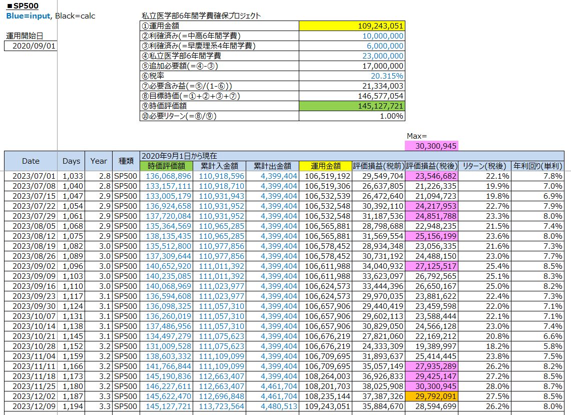Click the 20.315% tax rate cell

(x=351, y=76)
